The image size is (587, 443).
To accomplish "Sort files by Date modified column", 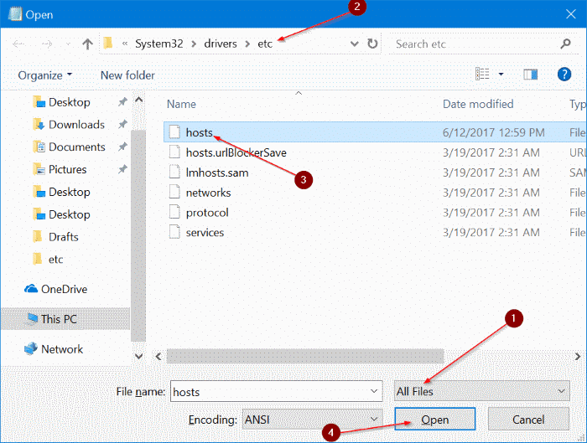I will coord(478,104).
